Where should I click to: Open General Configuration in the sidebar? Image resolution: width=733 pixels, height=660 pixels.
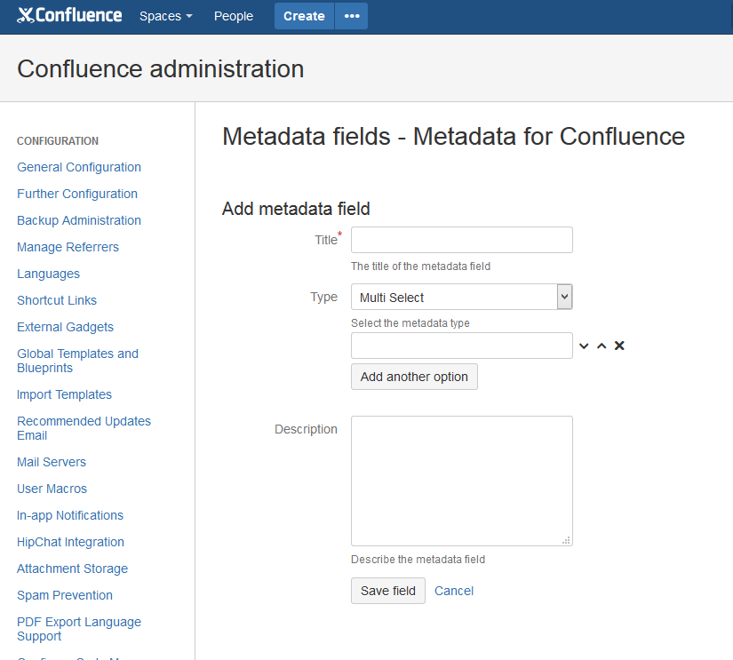pos(79,167)
